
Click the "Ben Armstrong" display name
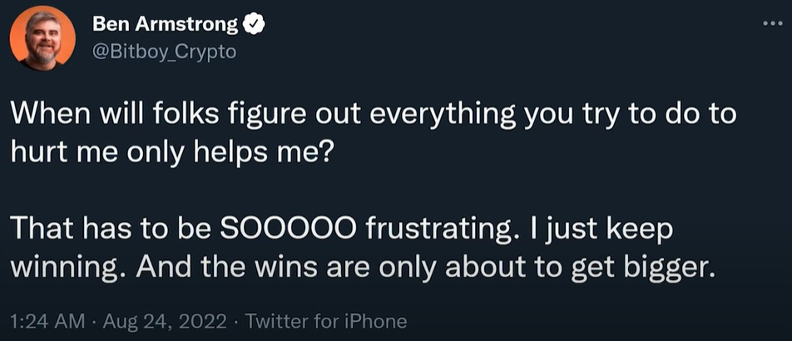coord(166,26)
